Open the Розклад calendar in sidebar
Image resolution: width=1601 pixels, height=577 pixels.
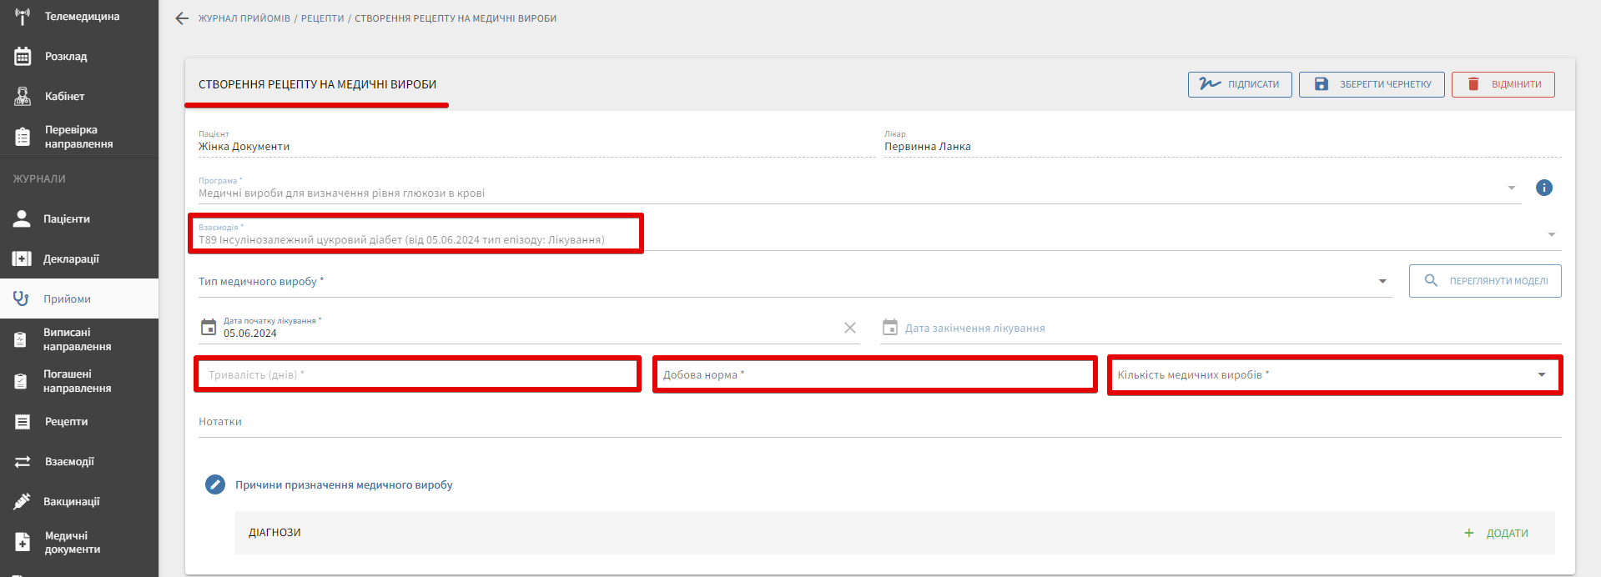tap(65, 57)
